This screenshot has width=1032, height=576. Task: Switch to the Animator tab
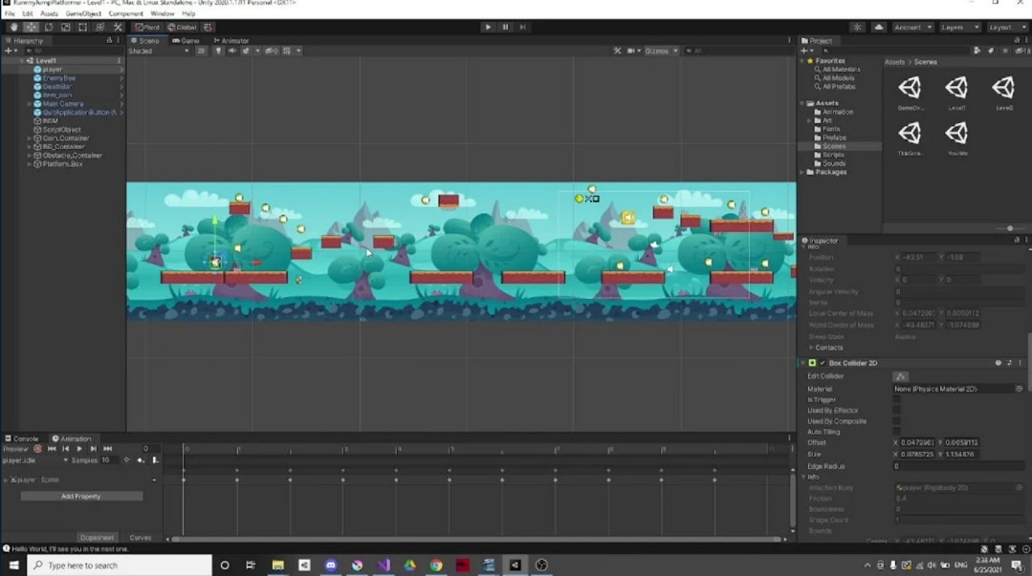pyautogui.click(x=231, y=41)
